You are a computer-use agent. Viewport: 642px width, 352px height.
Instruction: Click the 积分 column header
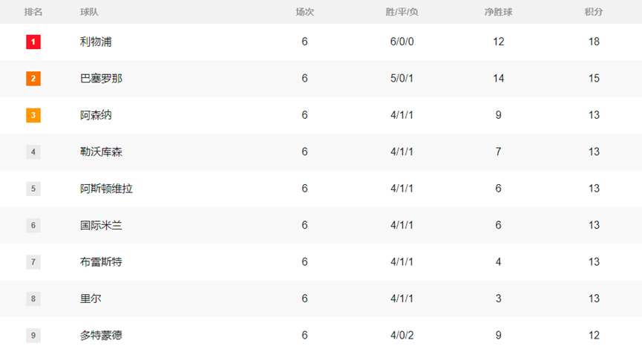tap(594, 12)
